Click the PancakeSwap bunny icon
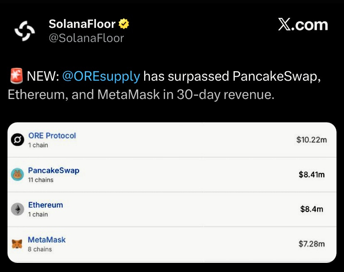 pyautogui.click(x=17, y=175)
